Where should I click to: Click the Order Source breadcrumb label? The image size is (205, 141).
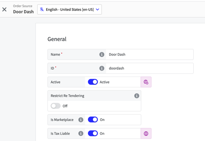coord(23,6)
